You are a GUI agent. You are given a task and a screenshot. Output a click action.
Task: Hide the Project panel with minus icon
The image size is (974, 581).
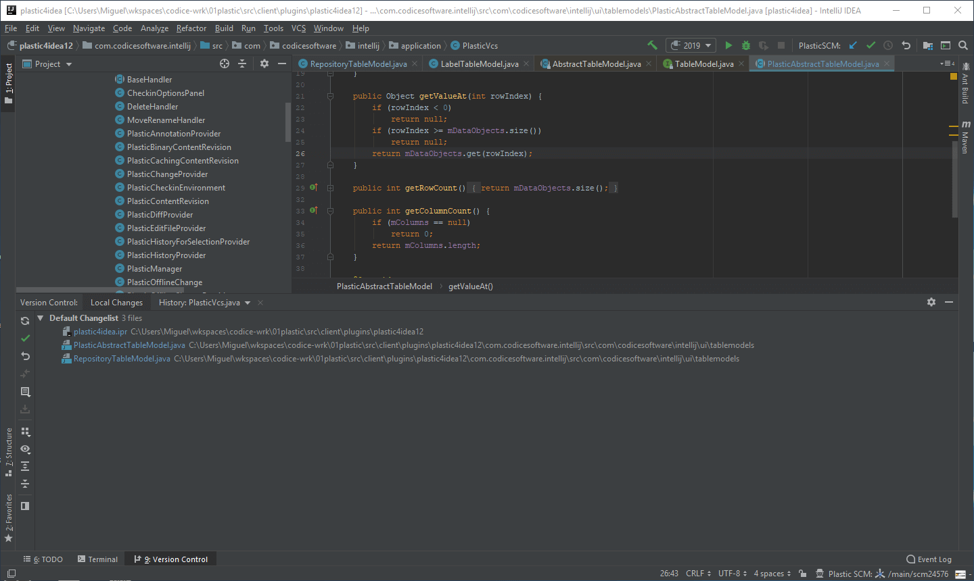[282, 64]
